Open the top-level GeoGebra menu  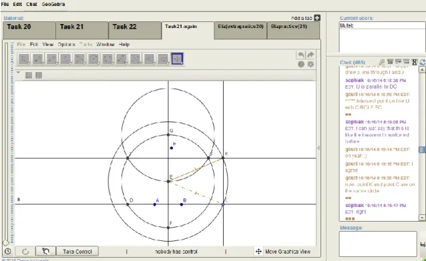click(53, 5)
